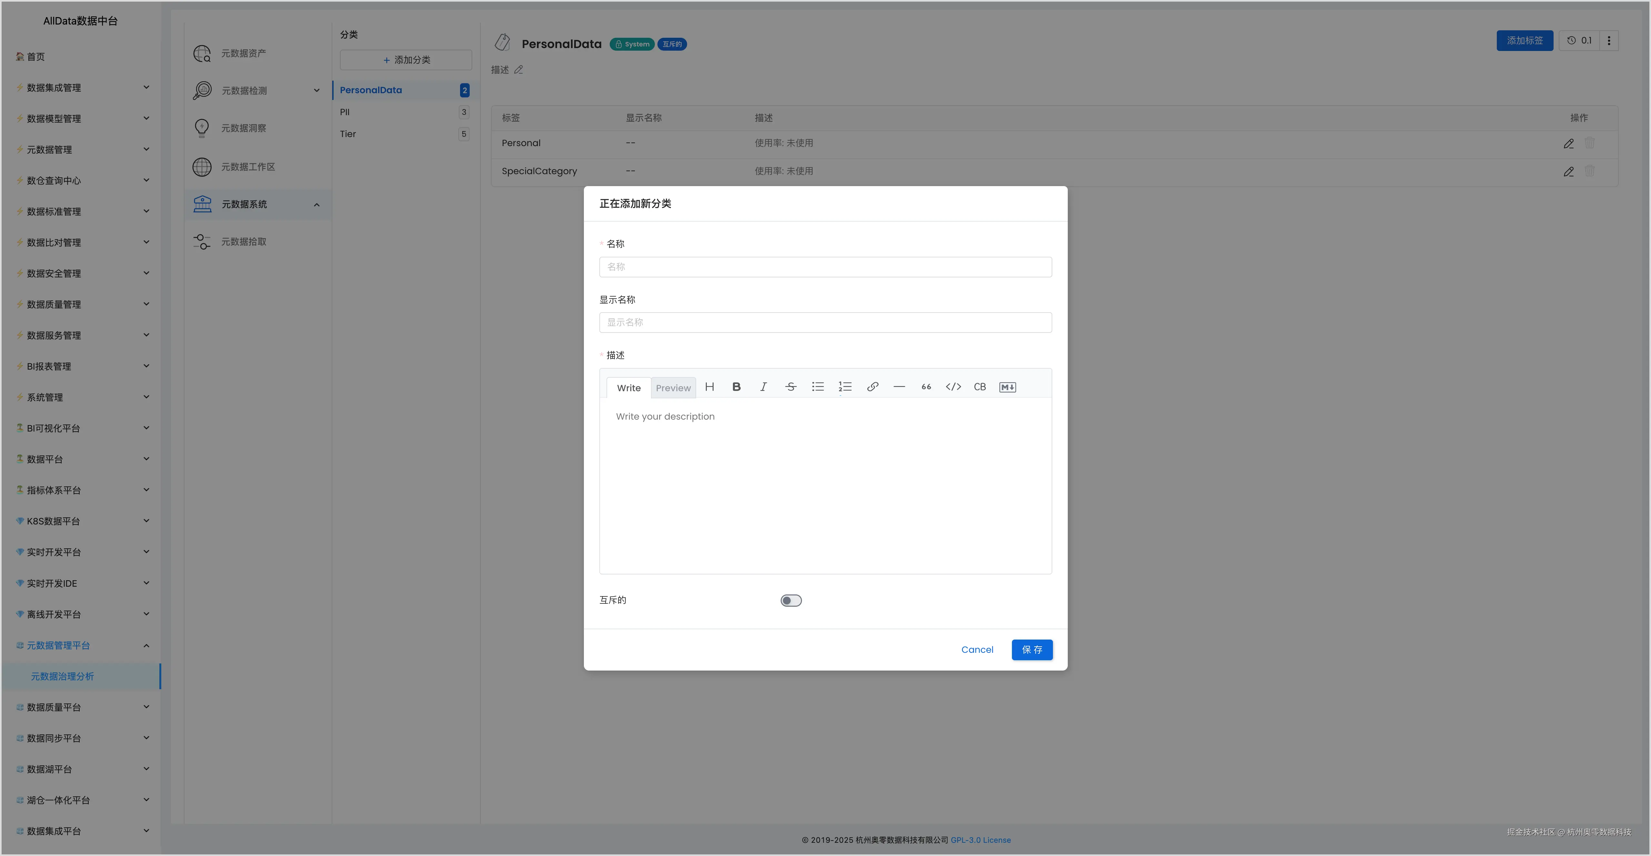Click the Italic formatting icon
This screenshot has height=856, width=1651.
[763, 387]
